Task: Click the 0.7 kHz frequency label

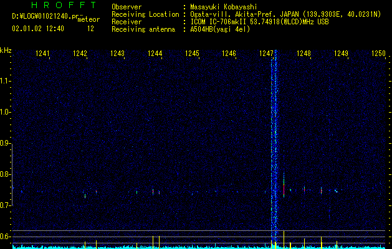Action: click(x=5, y=205)
